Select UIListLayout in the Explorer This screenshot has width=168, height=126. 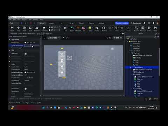[140, 72]
